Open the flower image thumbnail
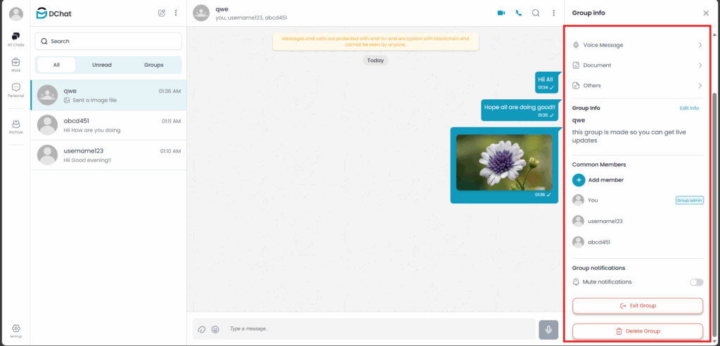 coord(503,162)
